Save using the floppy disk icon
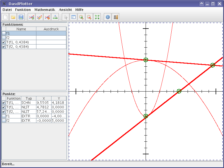Image resolution: width=224 pixels, height=168 pixels. (21, 17)
